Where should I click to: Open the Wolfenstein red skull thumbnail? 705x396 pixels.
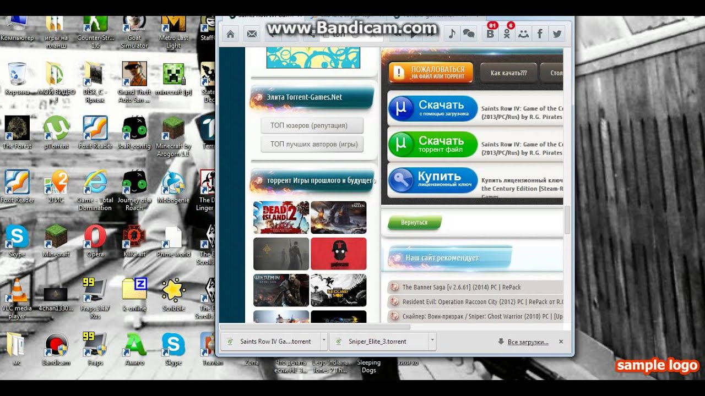point(339,254)
